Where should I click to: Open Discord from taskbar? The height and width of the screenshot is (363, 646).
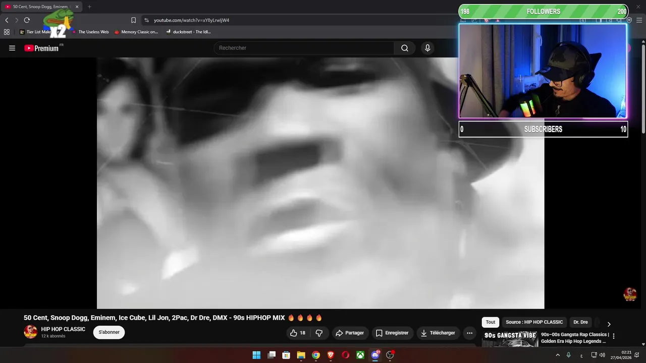375,355
